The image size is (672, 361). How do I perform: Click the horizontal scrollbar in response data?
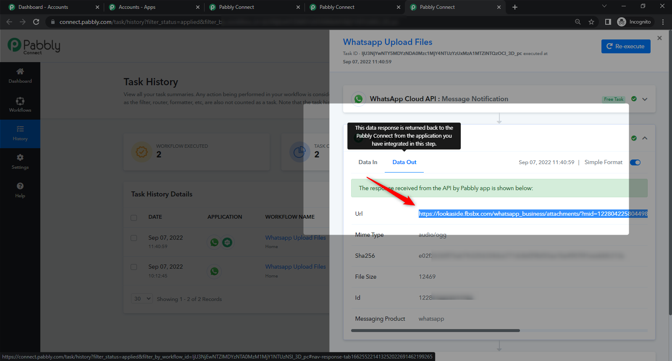436,330
